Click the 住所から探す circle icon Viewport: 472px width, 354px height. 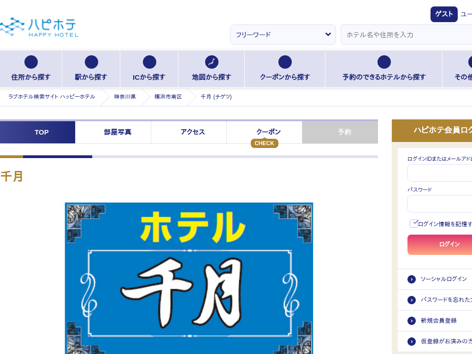(x=31, y=62)
